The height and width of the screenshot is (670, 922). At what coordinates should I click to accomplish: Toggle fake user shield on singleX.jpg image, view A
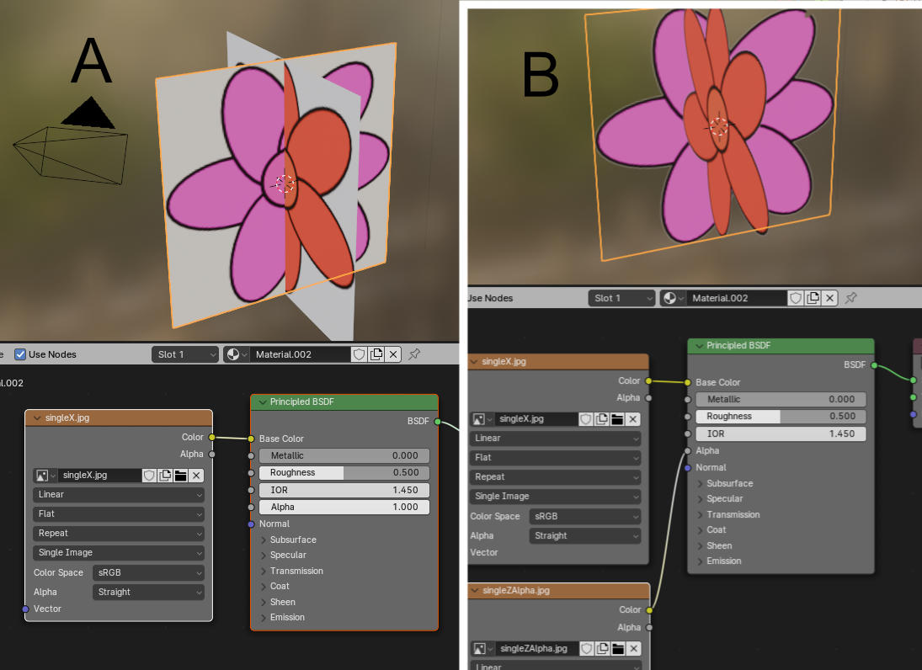pyautogui.click(x=149, y=475)
